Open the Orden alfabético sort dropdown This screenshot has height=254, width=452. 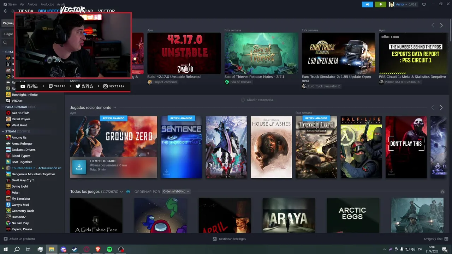(x=176, y=192)
